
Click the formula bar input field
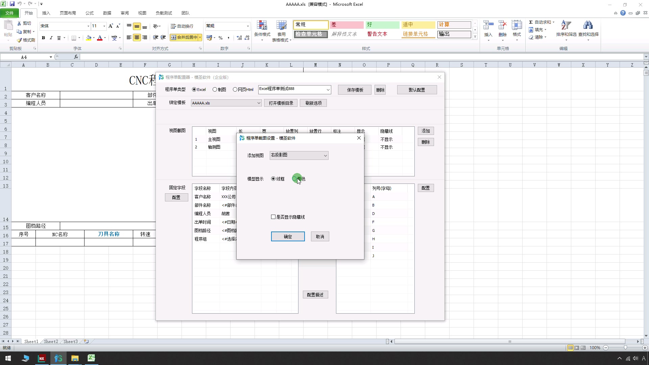pos(362,57)
